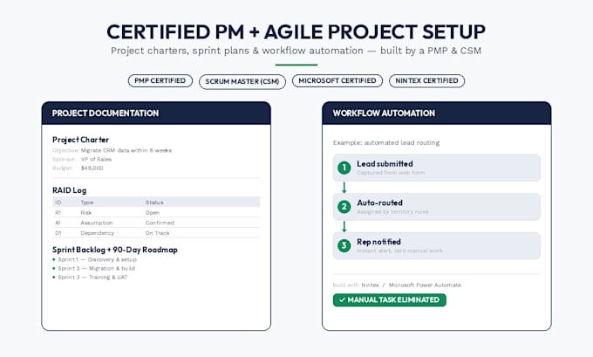Screen dimensions: 593x357
Task: Click the green step 1 circle icon
Action: click(344, 168)
